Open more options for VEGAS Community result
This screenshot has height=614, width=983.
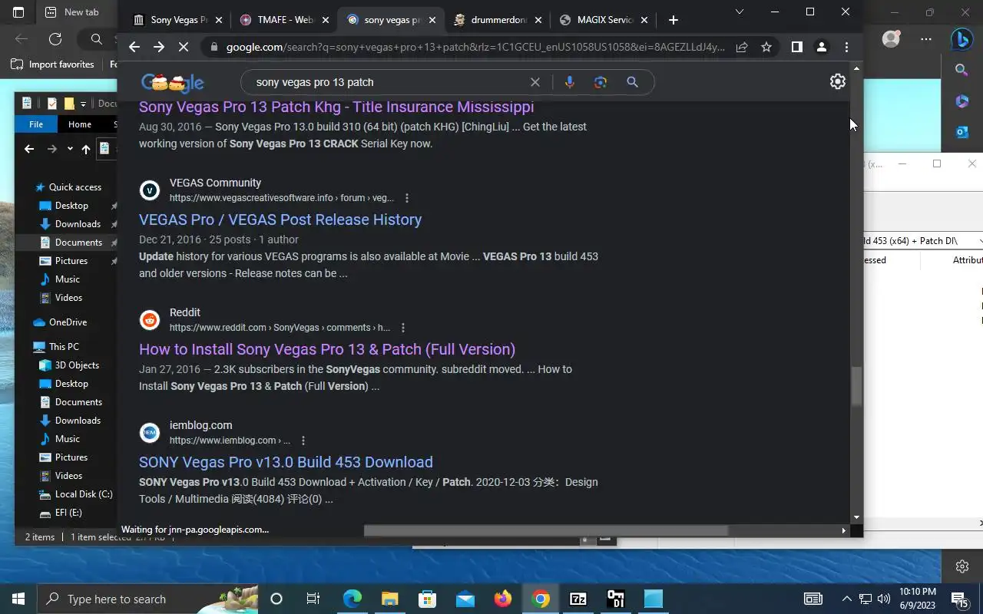[407, 198]
